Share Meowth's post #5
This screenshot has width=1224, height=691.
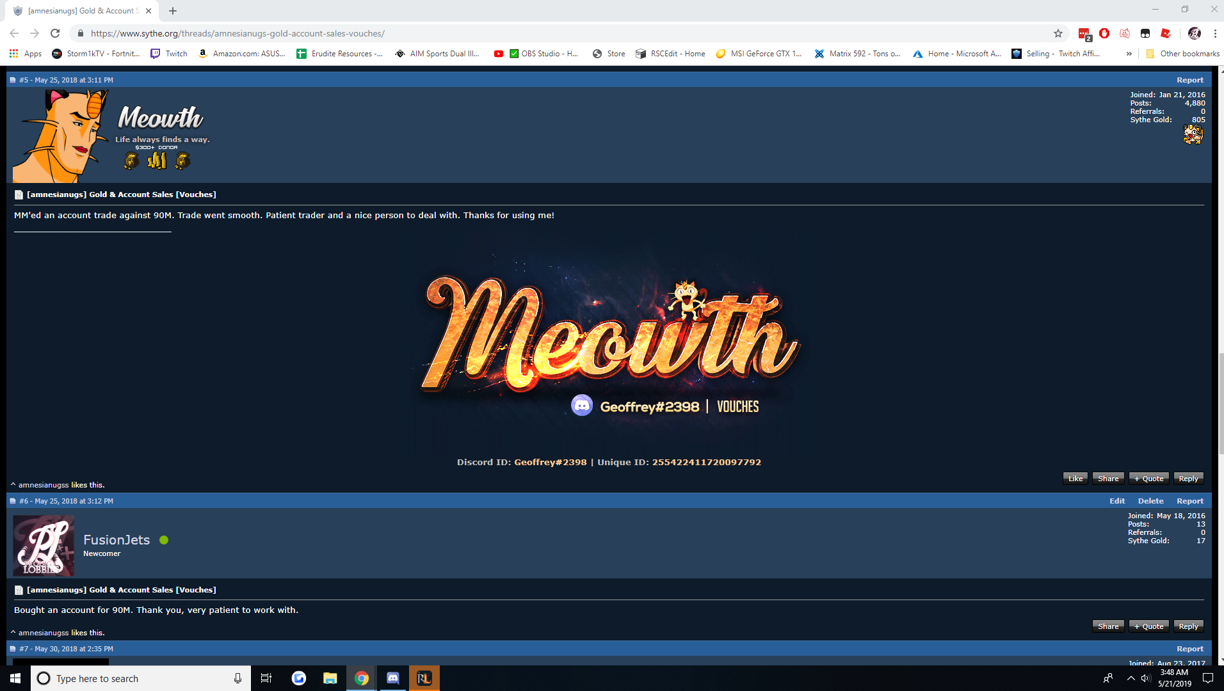tap(1108, 479)
